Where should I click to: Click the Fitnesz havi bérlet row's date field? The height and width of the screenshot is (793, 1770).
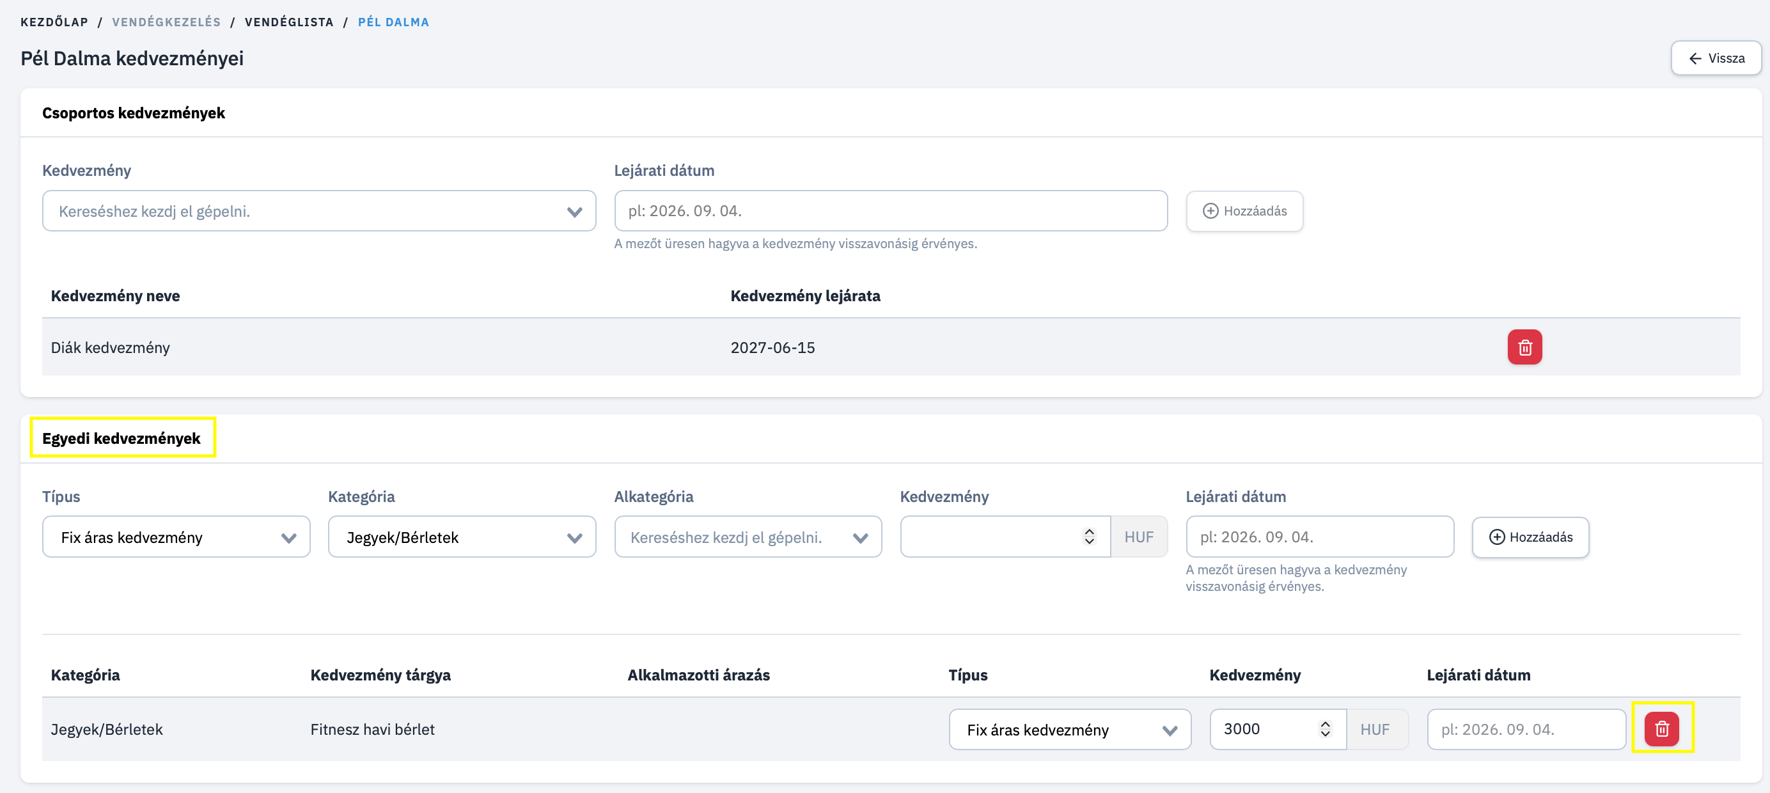click(1526, 729)
